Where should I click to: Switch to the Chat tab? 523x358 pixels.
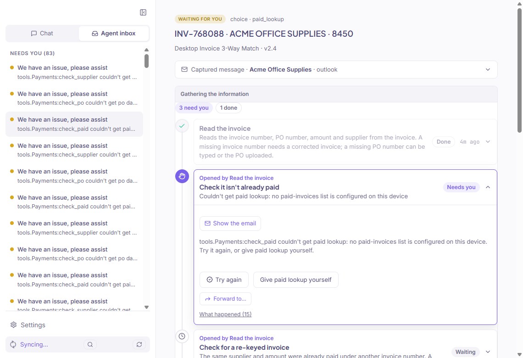(x=42, y=34)
